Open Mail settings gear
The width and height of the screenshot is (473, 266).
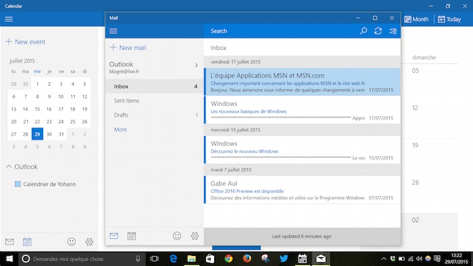[x=195, y=236]
